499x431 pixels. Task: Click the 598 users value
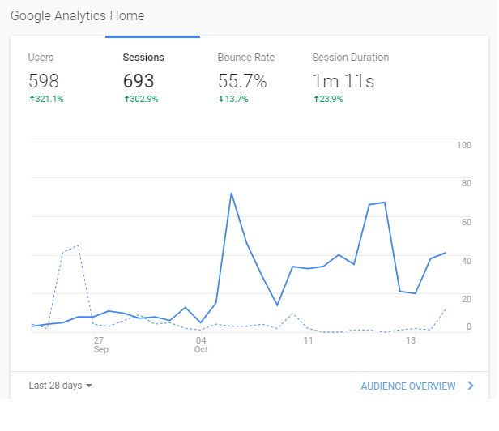(x=44, y=81)
